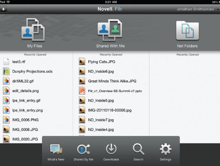Tap the photo icon of ND_Inside4.jpg
Viewport: 220px width, 166px height.
pos(82,129)
